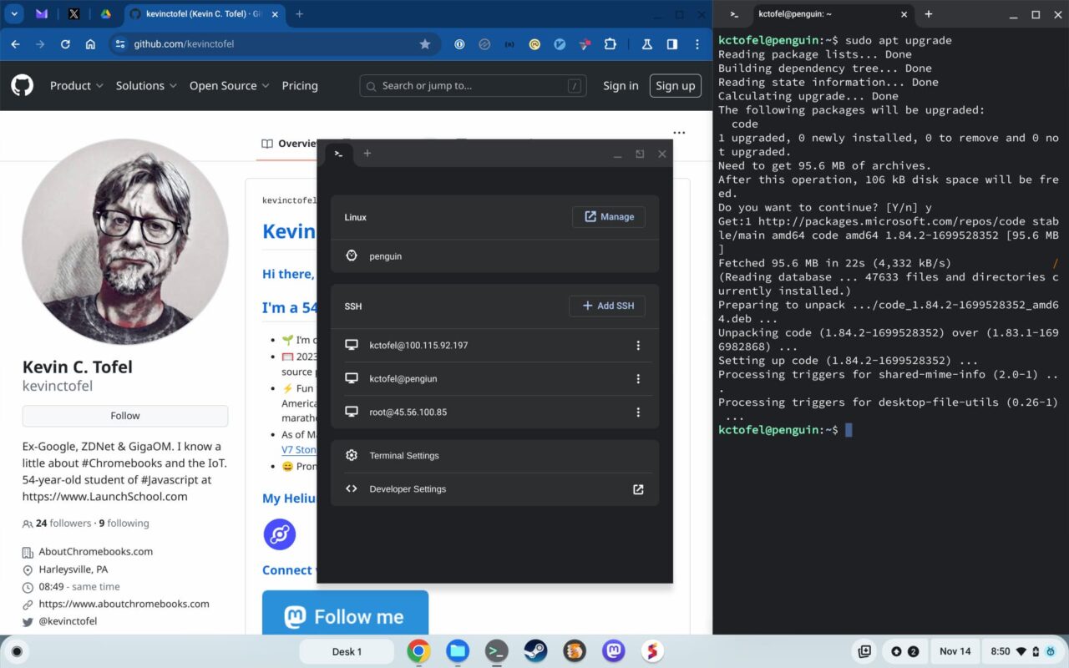Open options menu for kctofel@100.115.92.197
Screen dimensions: 1069x668
click(638, 345)
